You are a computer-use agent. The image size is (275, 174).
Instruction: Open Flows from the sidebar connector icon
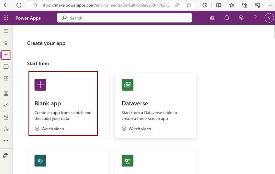pos(6,105)
